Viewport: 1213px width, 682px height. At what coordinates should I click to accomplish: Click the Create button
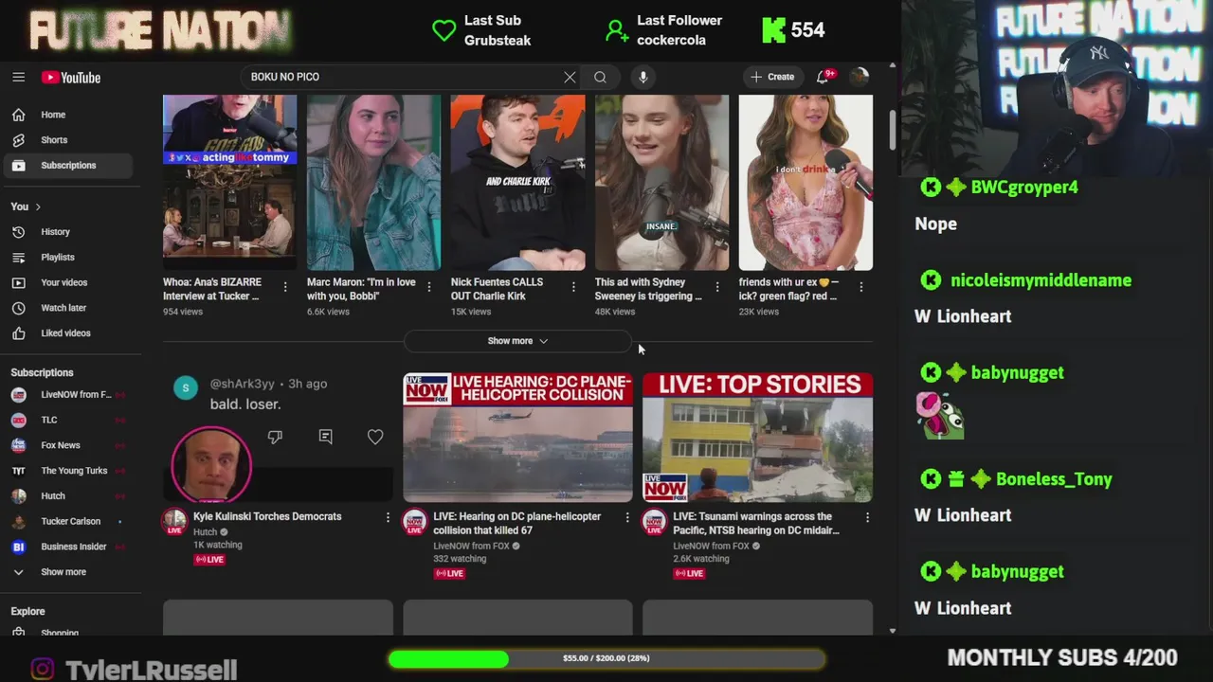(x=772, y=77)
